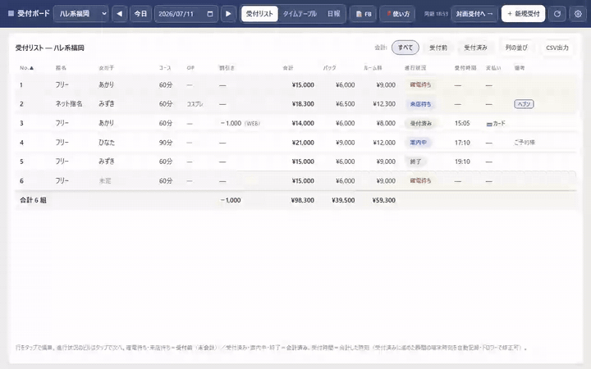Click the 受付時間 column header

[x=465, y=68]
